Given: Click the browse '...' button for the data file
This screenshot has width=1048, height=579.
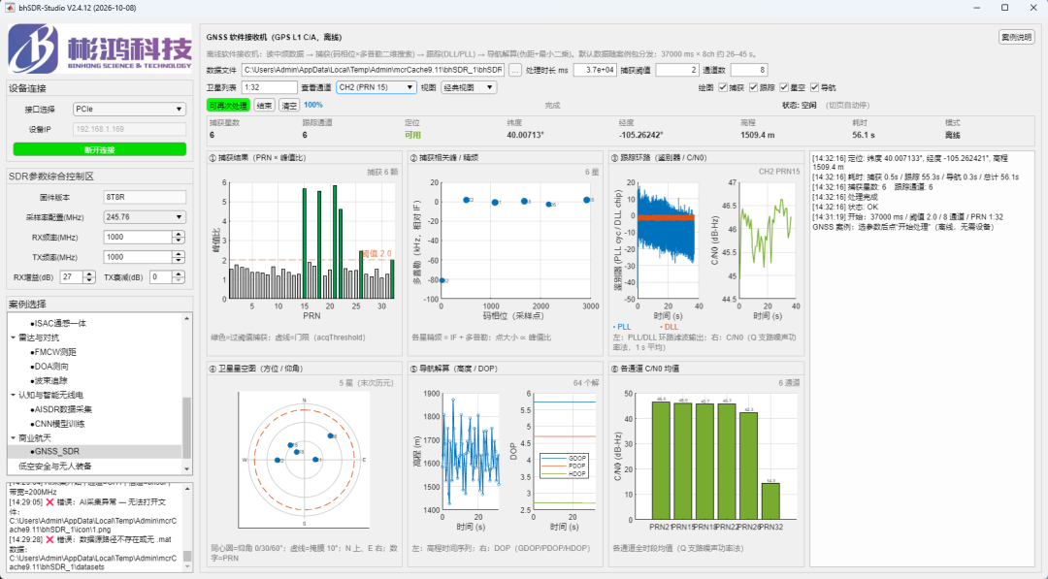Looking at the screenshot, I should 514,70.
